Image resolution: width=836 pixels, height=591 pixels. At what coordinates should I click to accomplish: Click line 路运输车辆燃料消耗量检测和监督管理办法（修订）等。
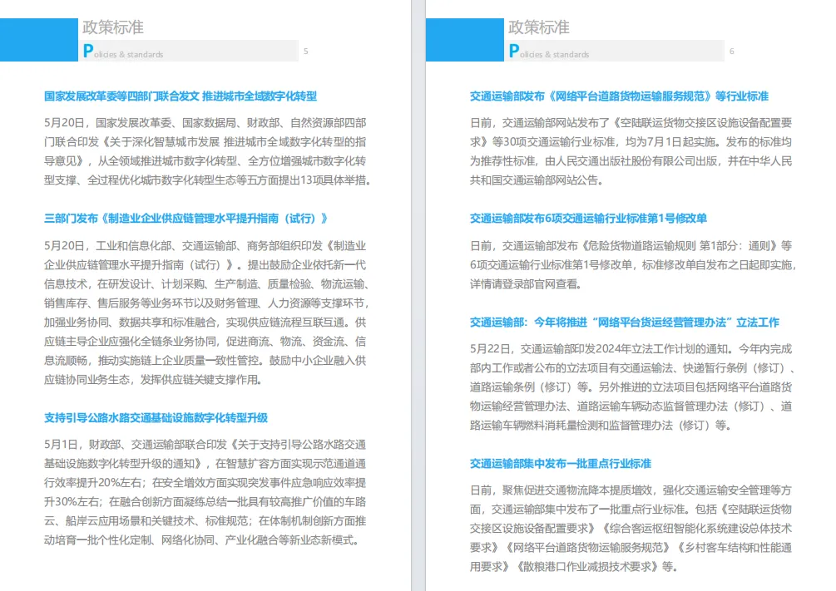pos(600,426)
